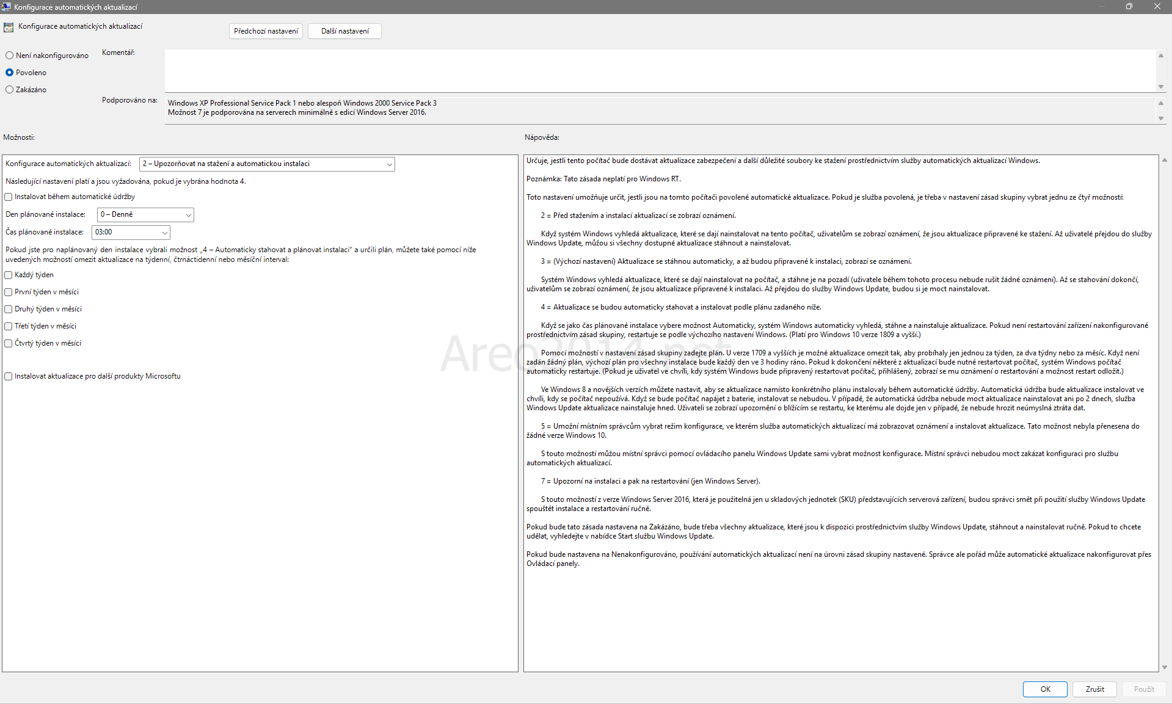Click the window icon in the title bar
Image resolution: width=1172 pixels, height=704 pixels.
click(x=6, y=7)
